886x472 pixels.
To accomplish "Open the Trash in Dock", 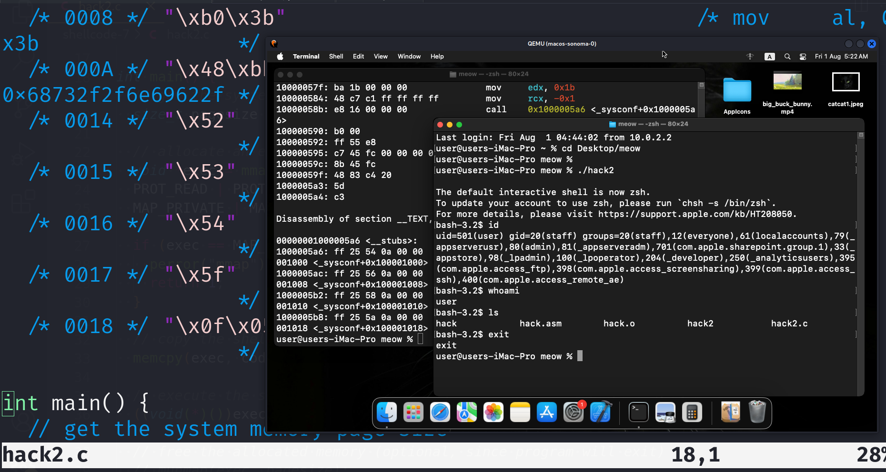I will [757, 412].
